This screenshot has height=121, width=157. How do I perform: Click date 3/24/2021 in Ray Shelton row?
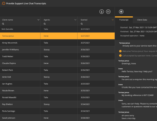click(x=85, y=104)
